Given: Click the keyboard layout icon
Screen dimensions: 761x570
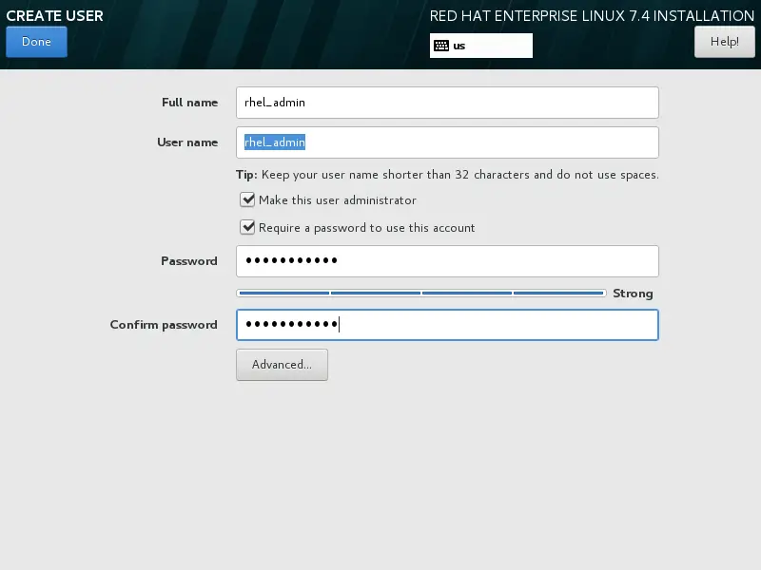Looking at the screenshot, I should point(441,46).
